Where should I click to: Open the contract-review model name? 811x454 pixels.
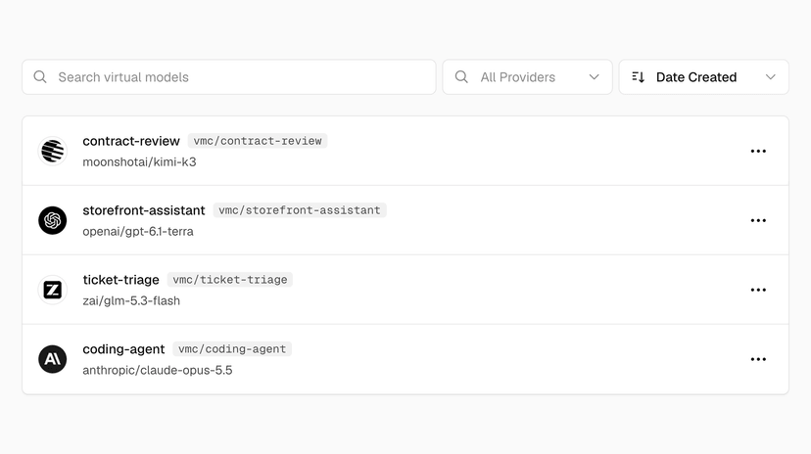click(131, 141)
